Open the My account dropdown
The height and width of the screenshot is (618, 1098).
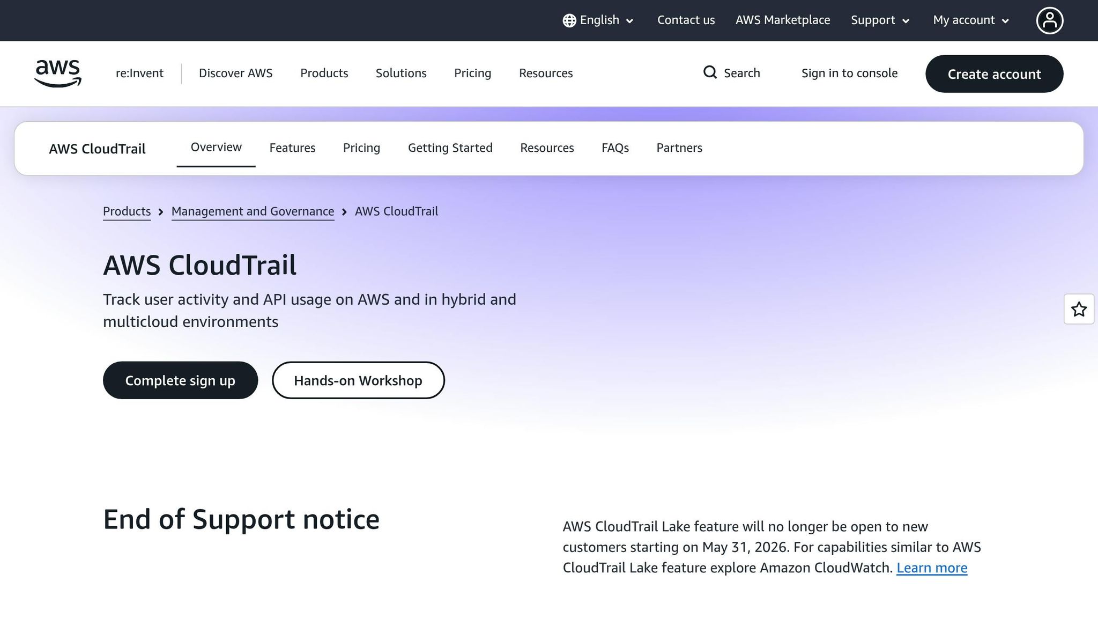pos(971,20)
